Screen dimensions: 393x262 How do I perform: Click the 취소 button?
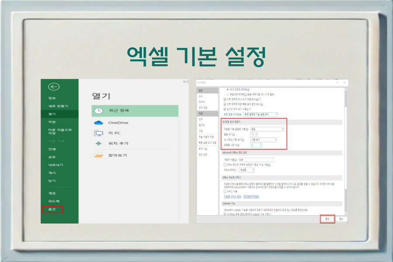341,219
